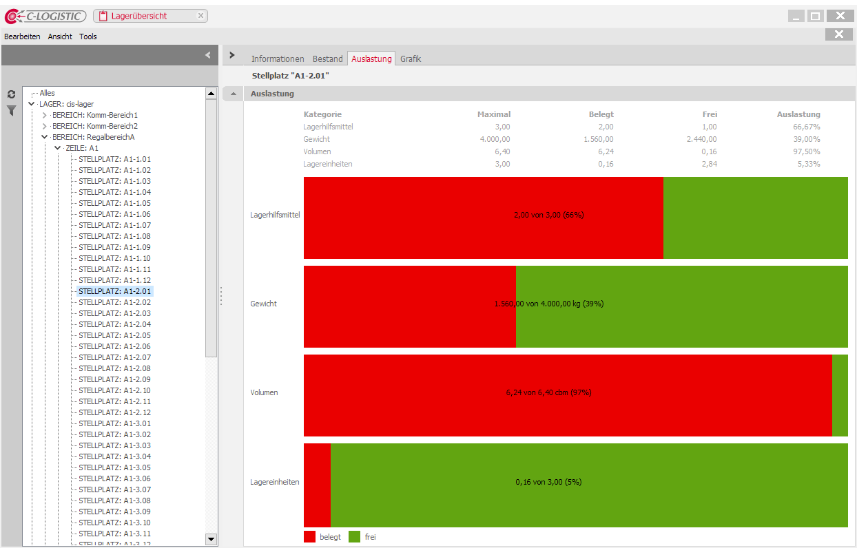This screenshot has width=857, height=548.
Task: Select STELLPLATZ: A1-2.05 in the tree
Action: (114, 335)
